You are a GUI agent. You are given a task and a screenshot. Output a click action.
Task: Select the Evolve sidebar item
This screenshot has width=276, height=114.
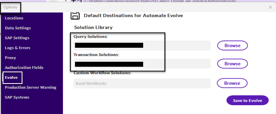[11, 77]
